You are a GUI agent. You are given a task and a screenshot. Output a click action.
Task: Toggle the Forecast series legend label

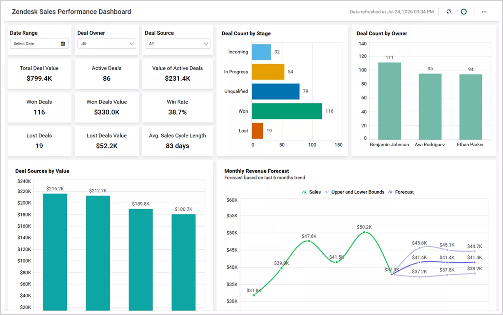pos(404,192)
